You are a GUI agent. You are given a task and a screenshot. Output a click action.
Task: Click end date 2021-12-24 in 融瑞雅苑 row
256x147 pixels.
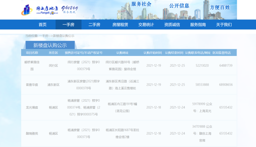[177, 133]
